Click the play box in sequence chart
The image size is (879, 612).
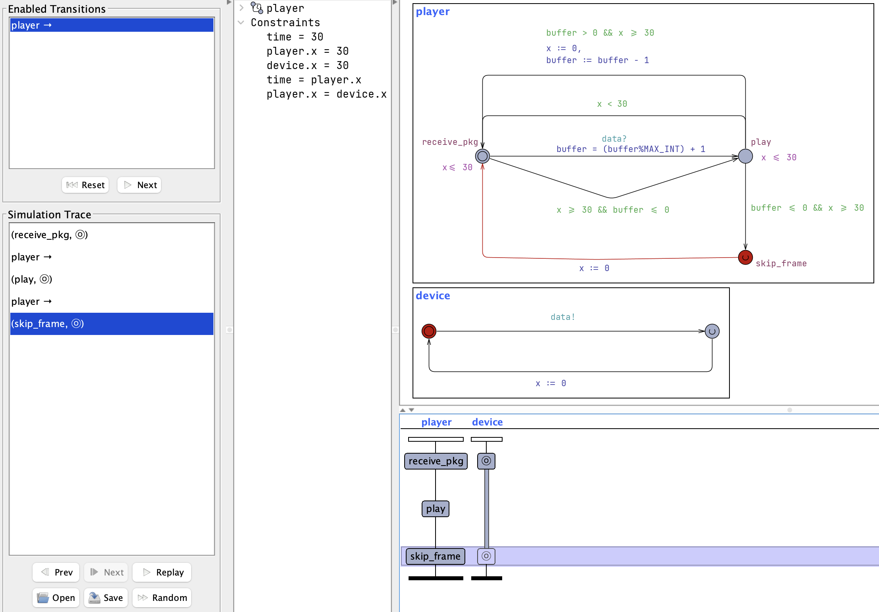[436, 508]
